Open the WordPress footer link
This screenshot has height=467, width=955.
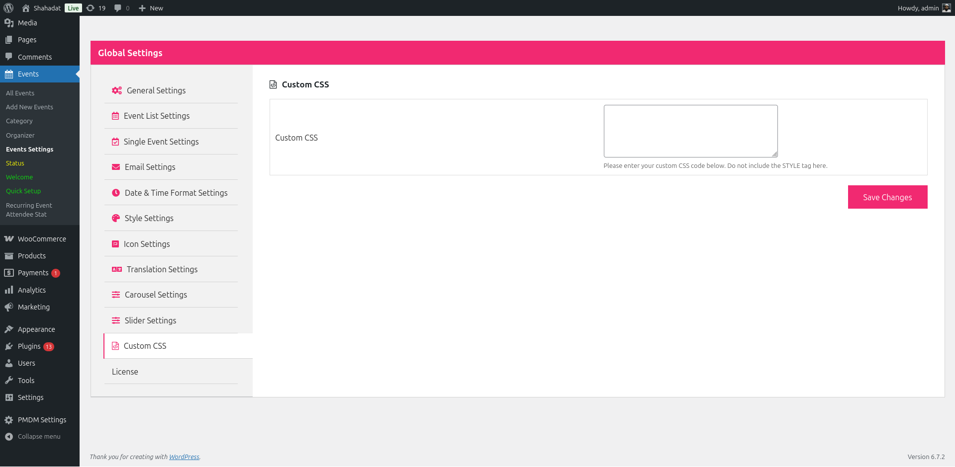(184, 457)
